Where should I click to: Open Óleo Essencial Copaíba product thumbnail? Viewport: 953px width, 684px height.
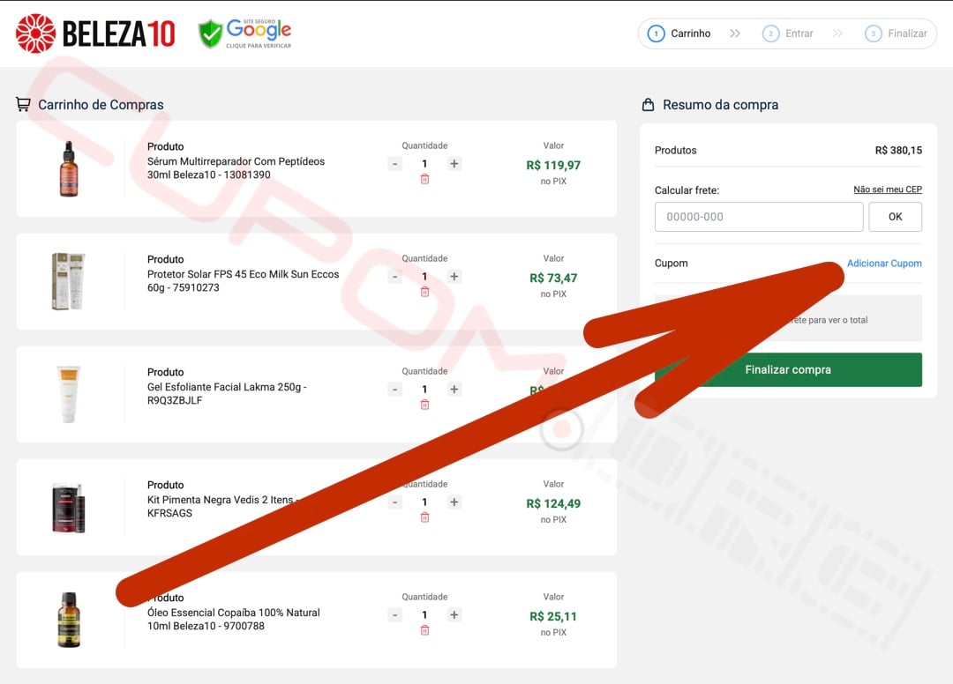click(69, 621)
